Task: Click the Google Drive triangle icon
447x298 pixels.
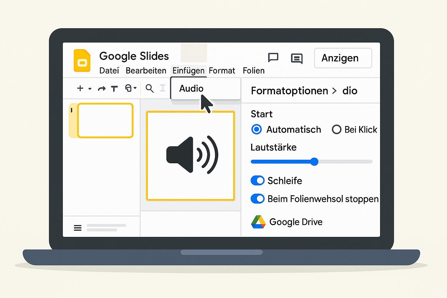Action: pyautogui.click(x=258, y=222)
